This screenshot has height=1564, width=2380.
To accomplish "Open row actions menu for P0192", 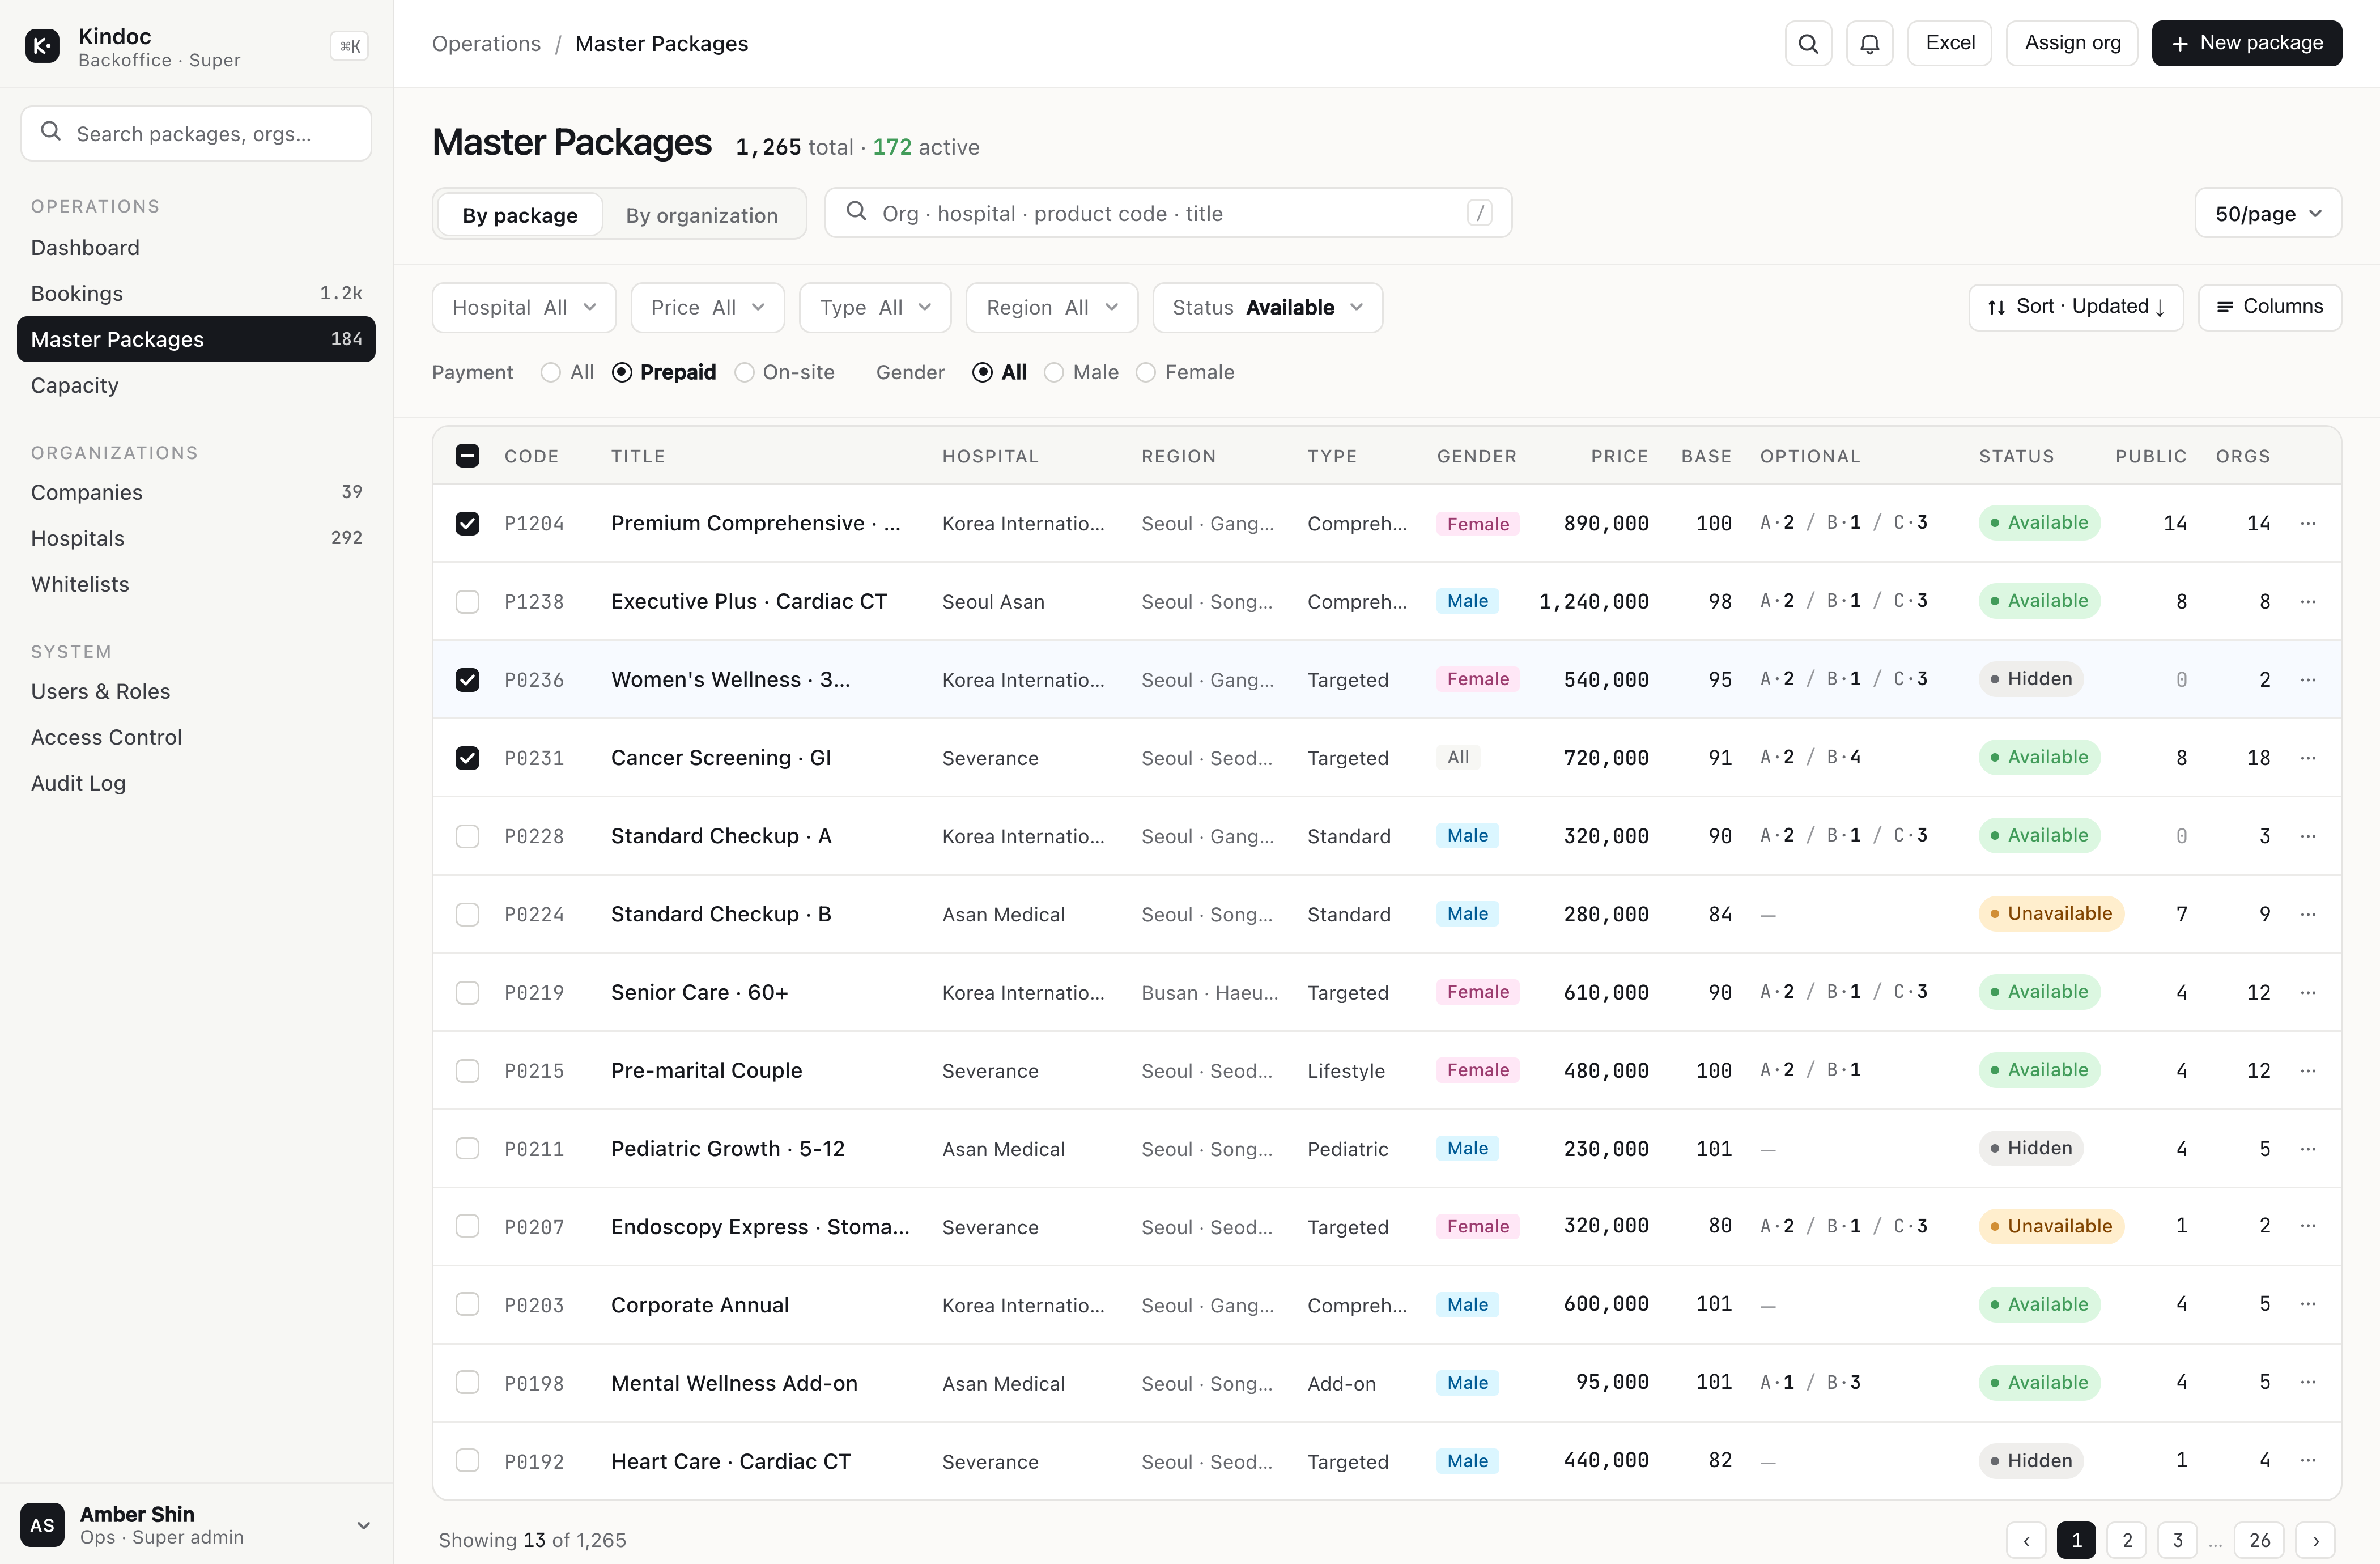I will point(2308,1461).
